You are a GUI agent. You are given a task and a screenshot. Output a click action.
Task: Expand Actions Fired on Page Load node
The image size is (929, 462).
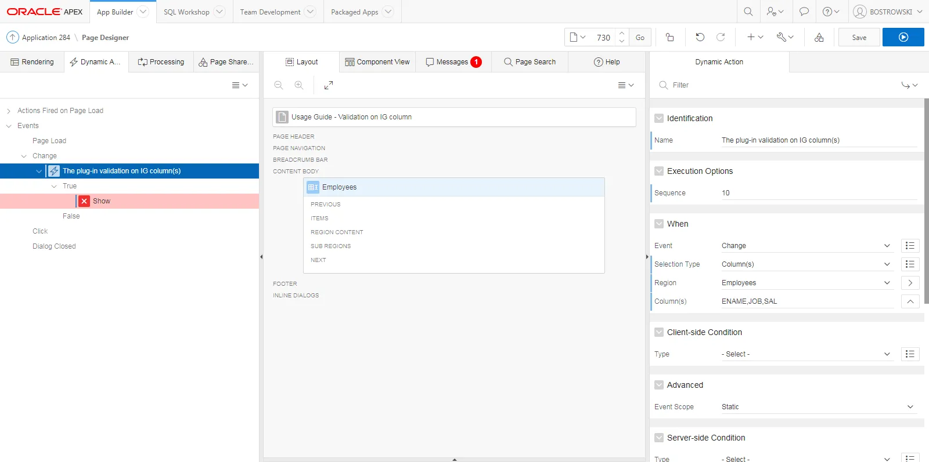(x=9, y=111)
